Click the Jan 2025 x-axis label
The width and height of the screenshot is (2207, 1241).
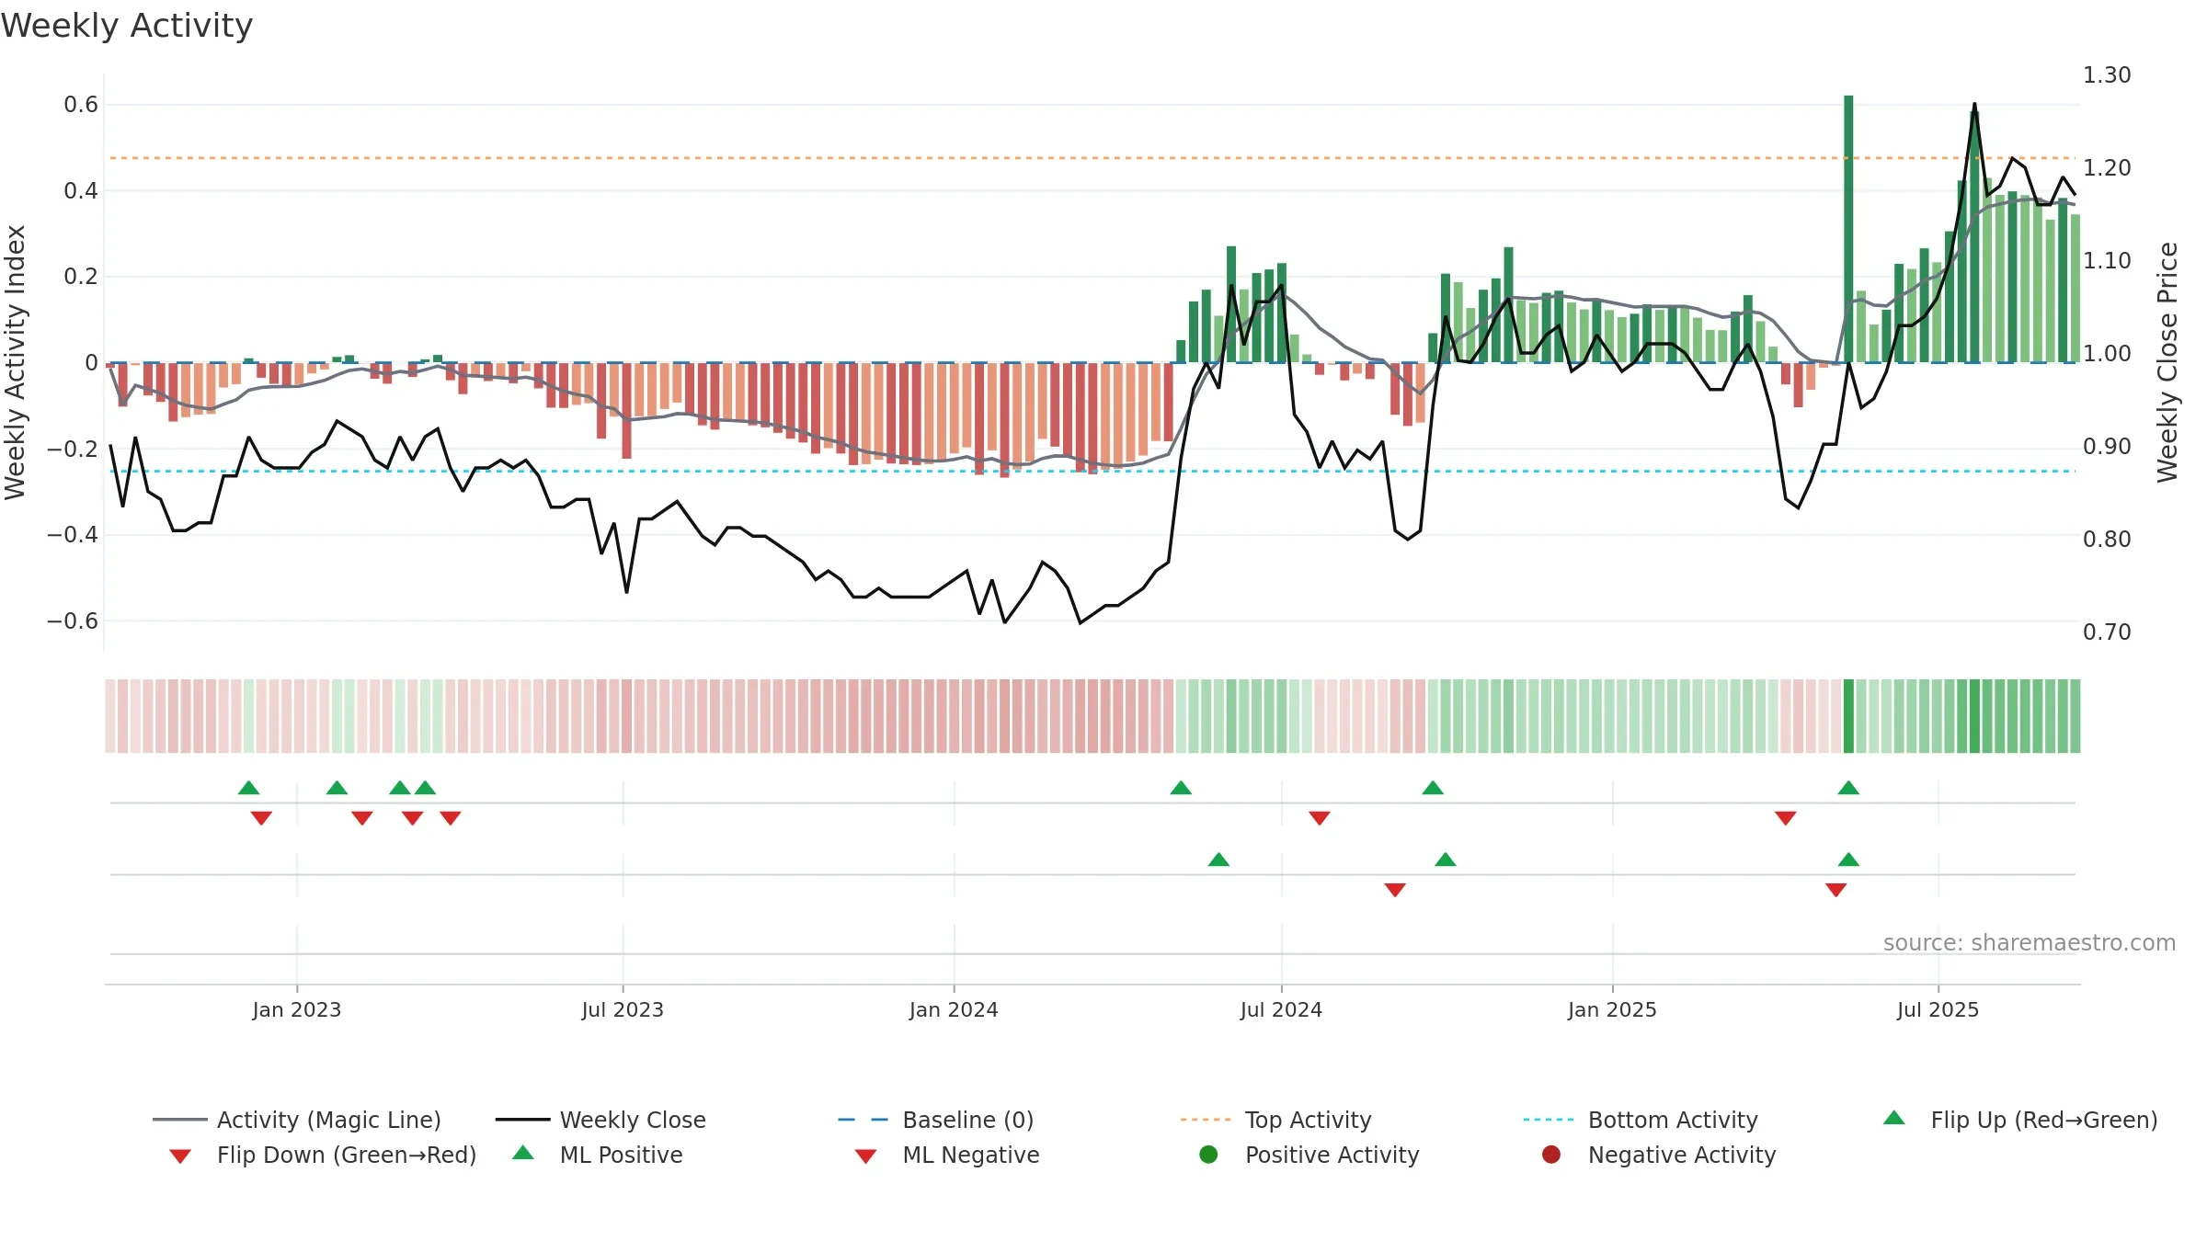click(x=1612, y=1010)
